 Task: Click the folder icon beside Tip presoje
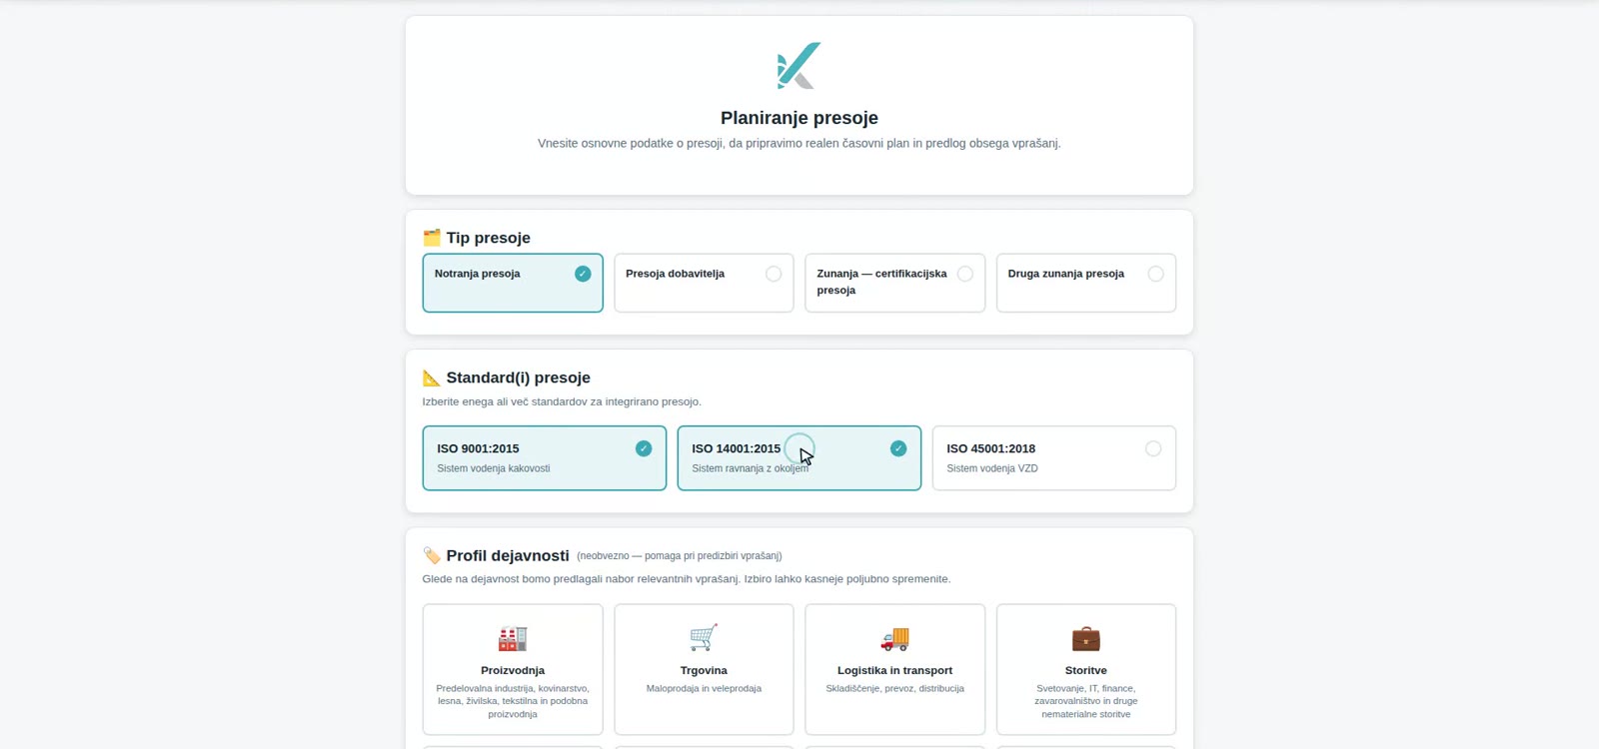432,238
